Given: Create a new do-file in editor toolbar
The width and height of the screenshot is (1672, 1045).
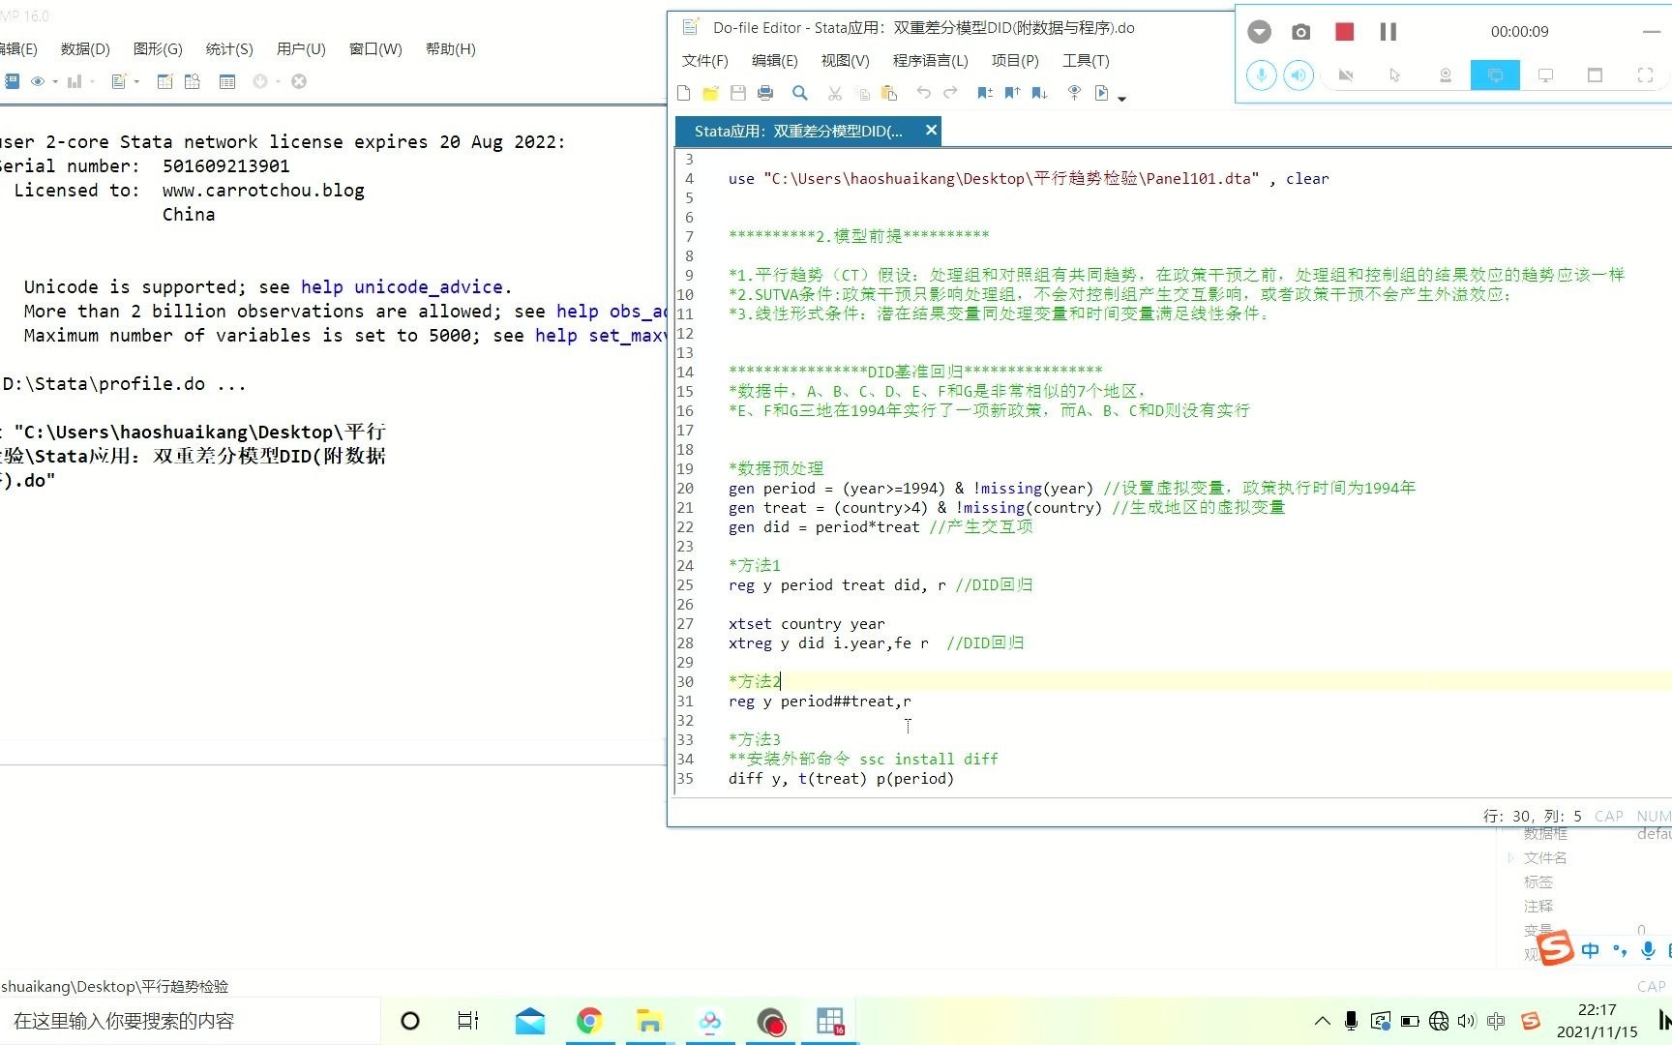Looking at the screenshot, I should [x=684, y=93].
